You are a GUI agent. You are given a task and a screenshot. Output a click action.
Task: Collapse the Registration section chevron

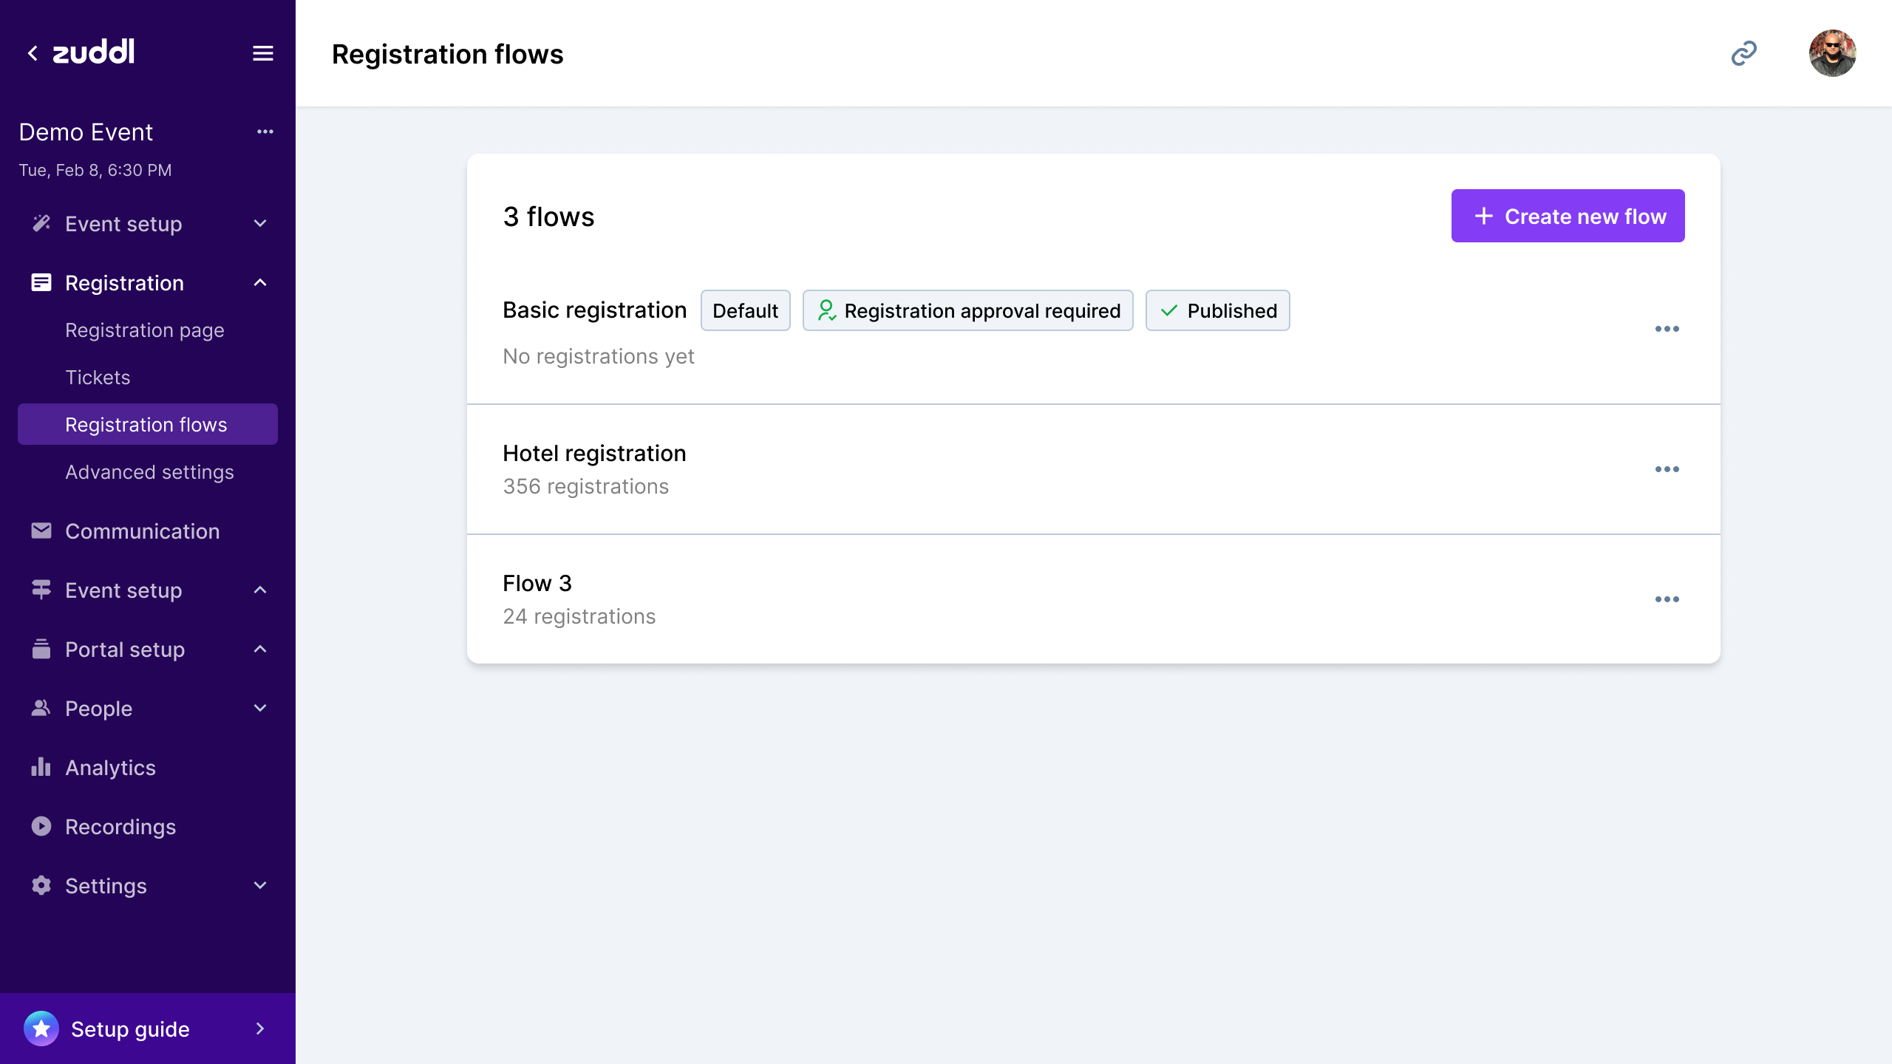[x=260, y=283]
